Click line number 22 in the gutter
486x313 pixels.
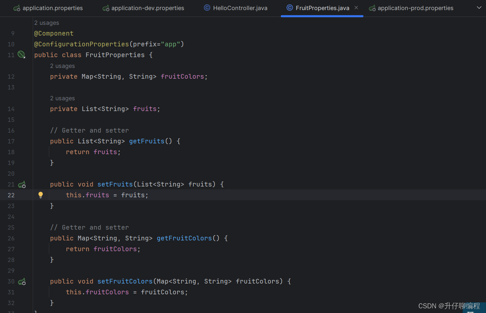[11, 195]
